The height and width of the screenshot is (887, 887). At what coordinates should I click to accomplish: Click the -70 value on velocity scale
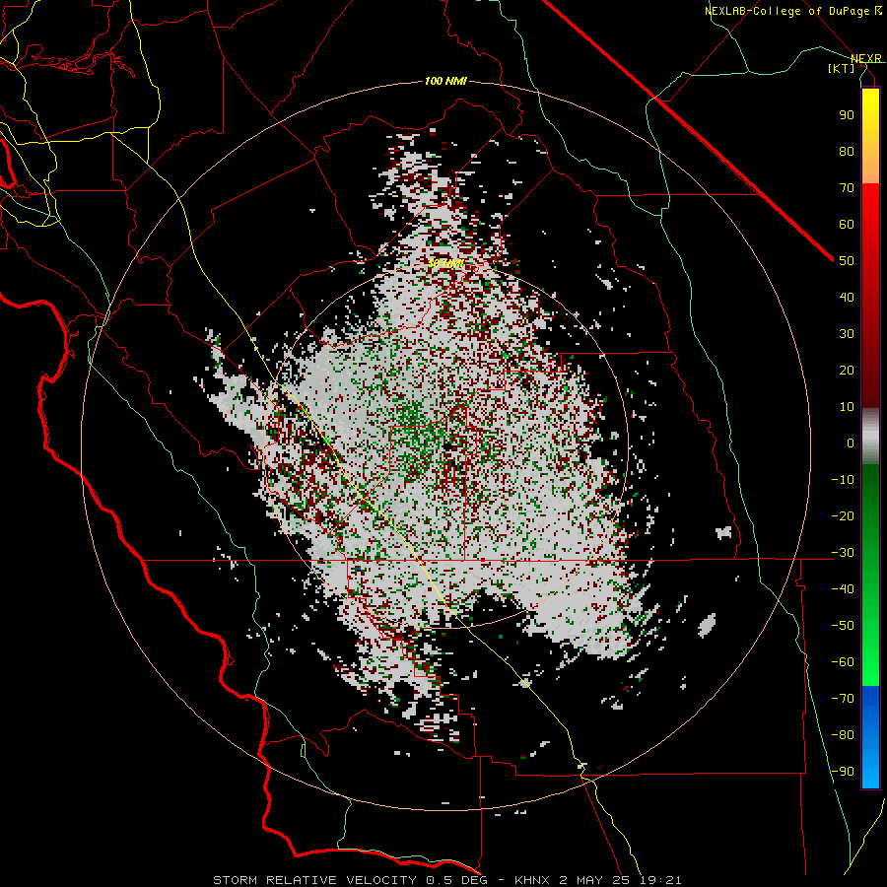point(843,699)
